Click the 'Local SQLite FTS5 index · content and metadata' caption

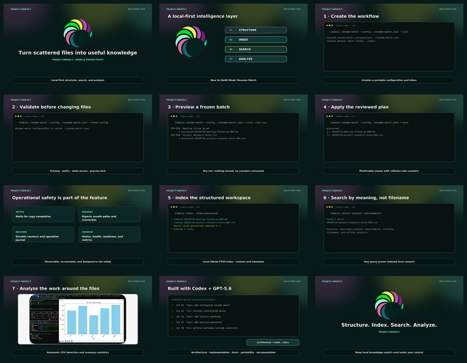[x=233, y=262]
